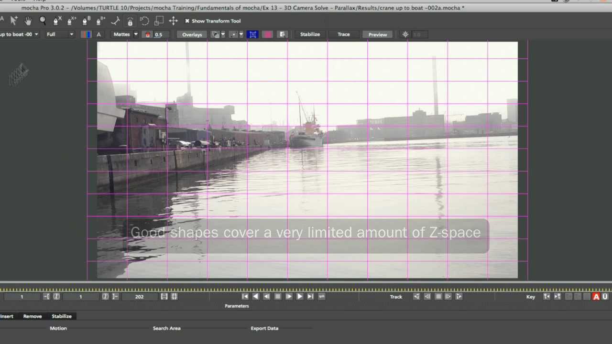Edit the project in-point frame field

click(x=22, y=297)
